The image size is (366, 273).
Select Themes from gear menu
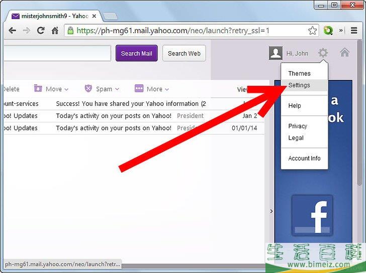click(300, 74)
